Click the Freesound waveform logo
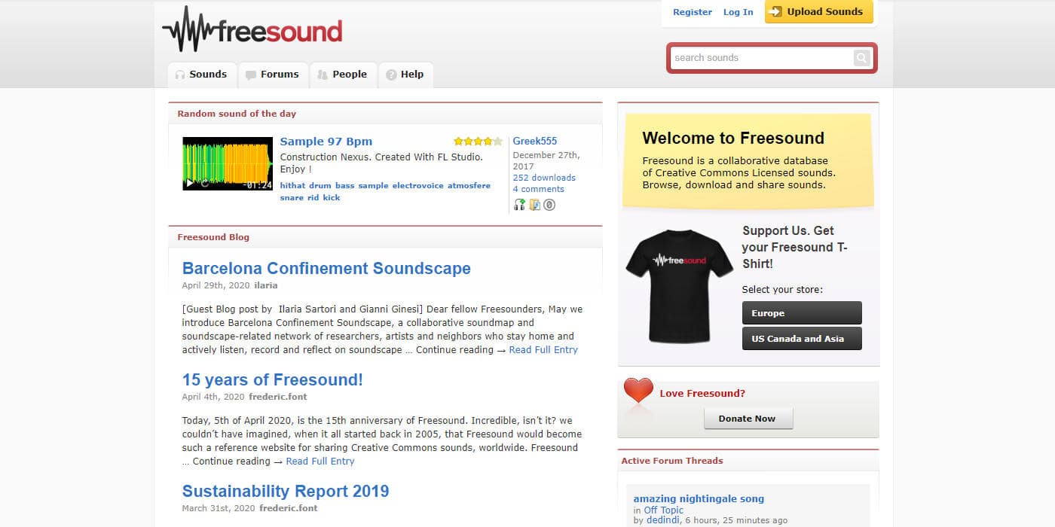The width and height of the screenshot is (1055, 527). pyautogui.click(x=252, y=29)
